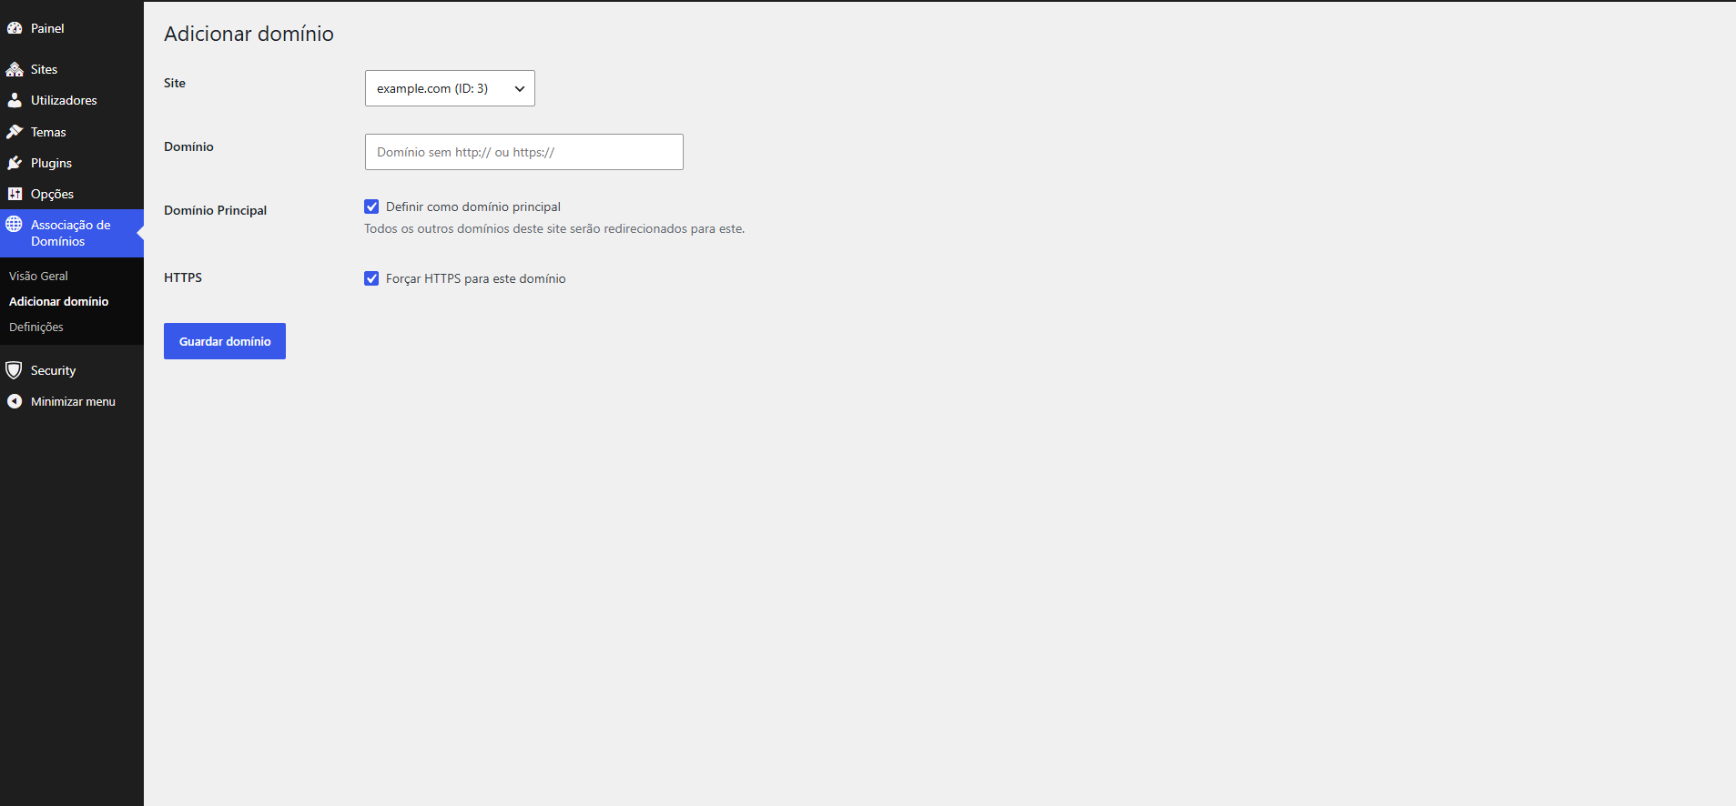Uncheck Definir como domínio principal

tap(371, 207)
